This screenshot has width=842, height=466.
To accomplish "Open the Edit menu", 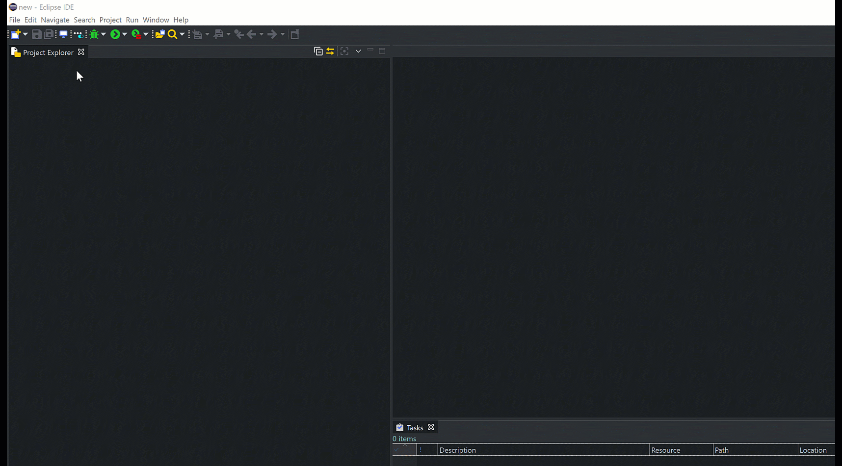I will click(30, 20).
